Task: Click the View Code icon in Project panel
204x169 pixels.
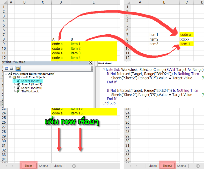Action: 7,68
